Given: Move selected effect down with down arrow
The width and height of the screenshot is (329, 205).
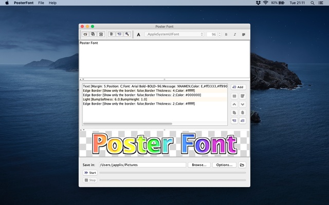Looking at the screenshot, I should 243,104.
